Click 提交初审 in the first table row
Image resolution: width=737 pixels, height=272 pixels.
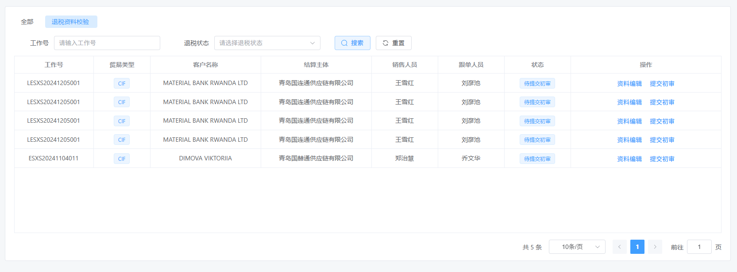662,83
